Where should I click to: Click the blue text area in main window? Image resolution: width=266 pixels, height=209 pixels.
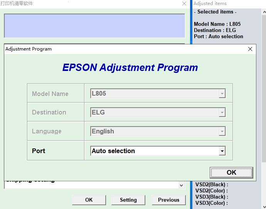[x=94, y=26]
